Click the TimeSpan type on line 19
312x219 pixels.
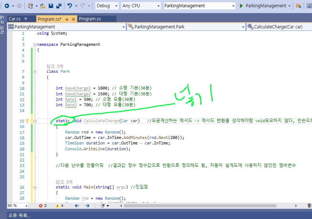pyautogui.click(x=75, y=143)
